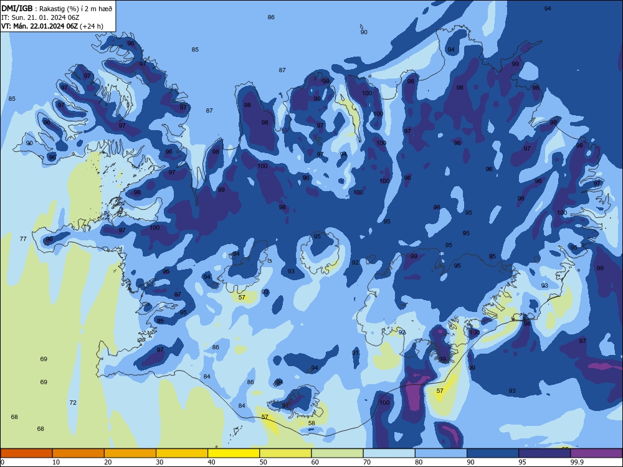This screenshot has width=623, height=467.
Task: Click the light blue 80–90 legend swatch
Action: tap(441, 453)
